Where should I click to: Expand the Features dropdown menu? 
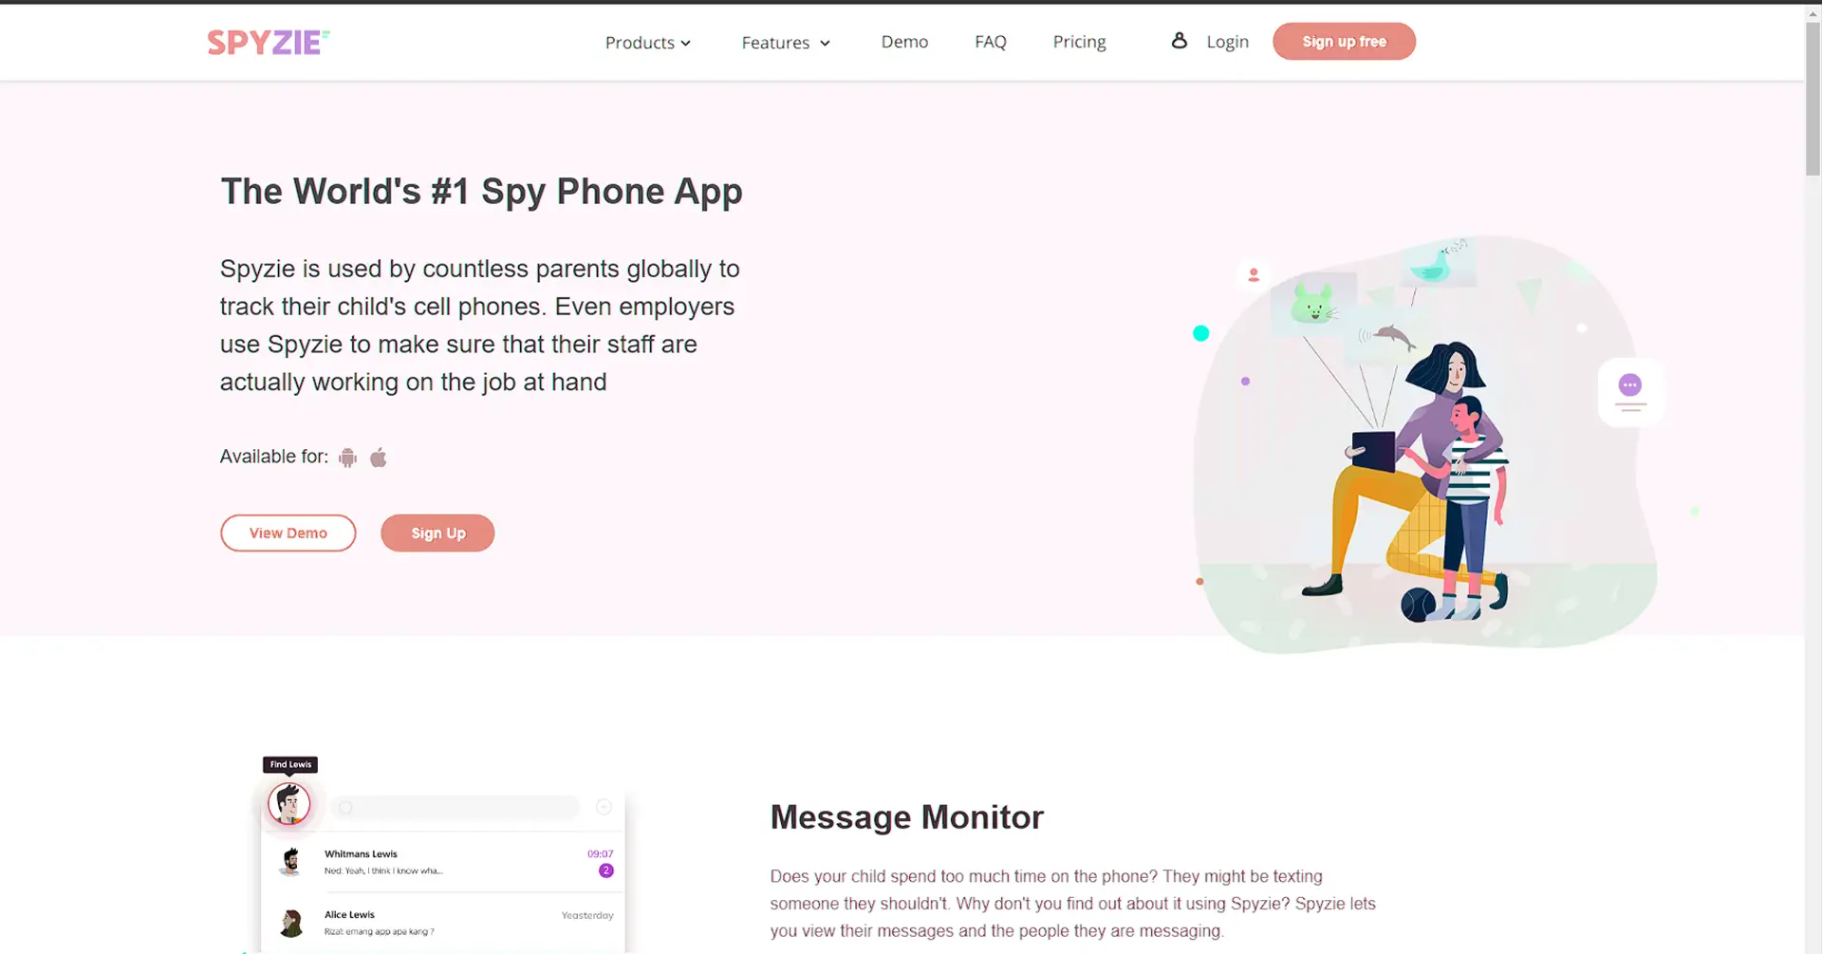[786, 43]
